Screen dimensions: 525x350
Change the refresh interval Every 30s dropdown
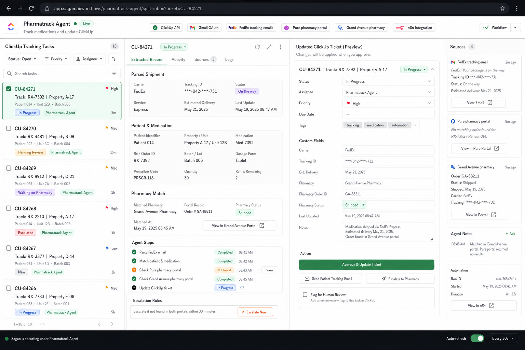pyautogui.click(x=503, y=338)
